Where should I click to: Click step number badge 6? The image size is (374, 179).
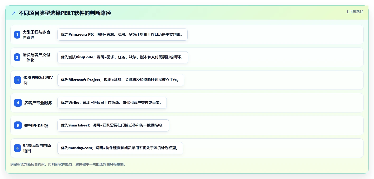(x=17, y=148)
